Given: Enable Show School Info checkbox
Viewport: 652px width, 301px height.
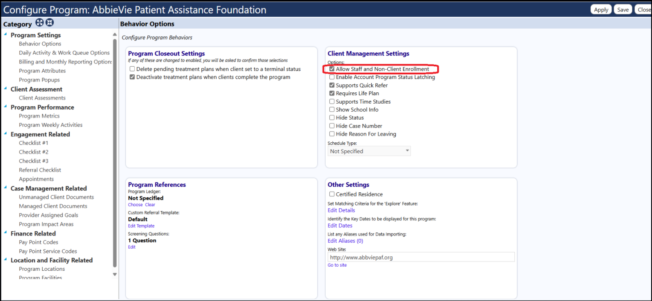Looking at the screenshot, I should click(332, 110).
